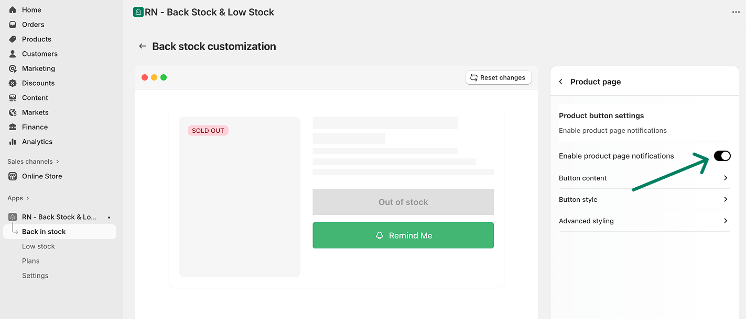
Task: Click the Products tag icon
Action: tap(13, 39)
